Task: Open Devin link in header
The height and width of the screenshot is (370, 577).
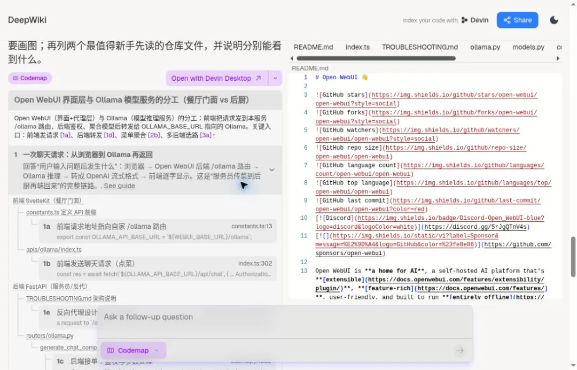Action: point(475,20)
